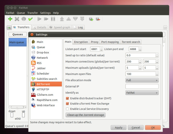Click the BitTorrent Main tab

coord(68,42)
